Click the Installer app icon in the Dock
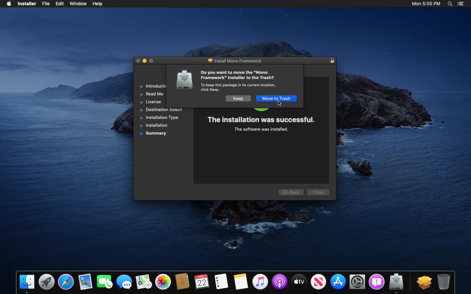Image resolution: width=471 pixels, height=294 pixels. (396, 282)
